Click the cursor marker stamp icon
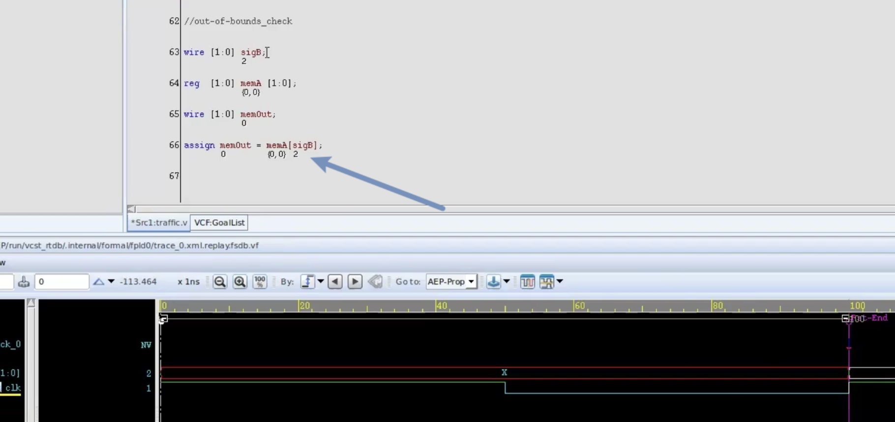 coord(24,282)
